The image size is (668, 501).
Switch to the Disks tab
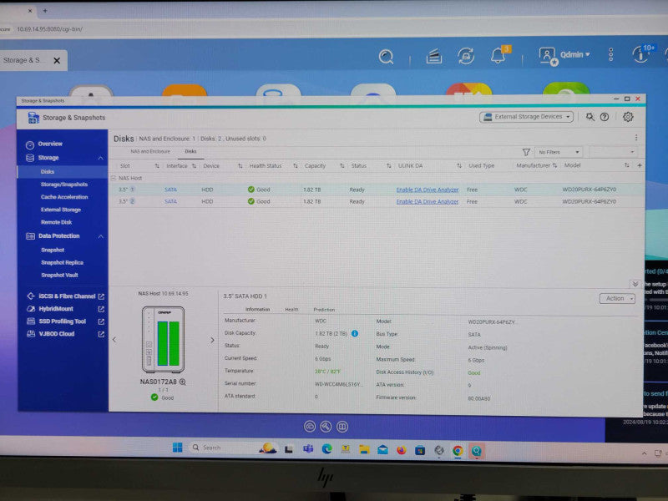point(190,152)
